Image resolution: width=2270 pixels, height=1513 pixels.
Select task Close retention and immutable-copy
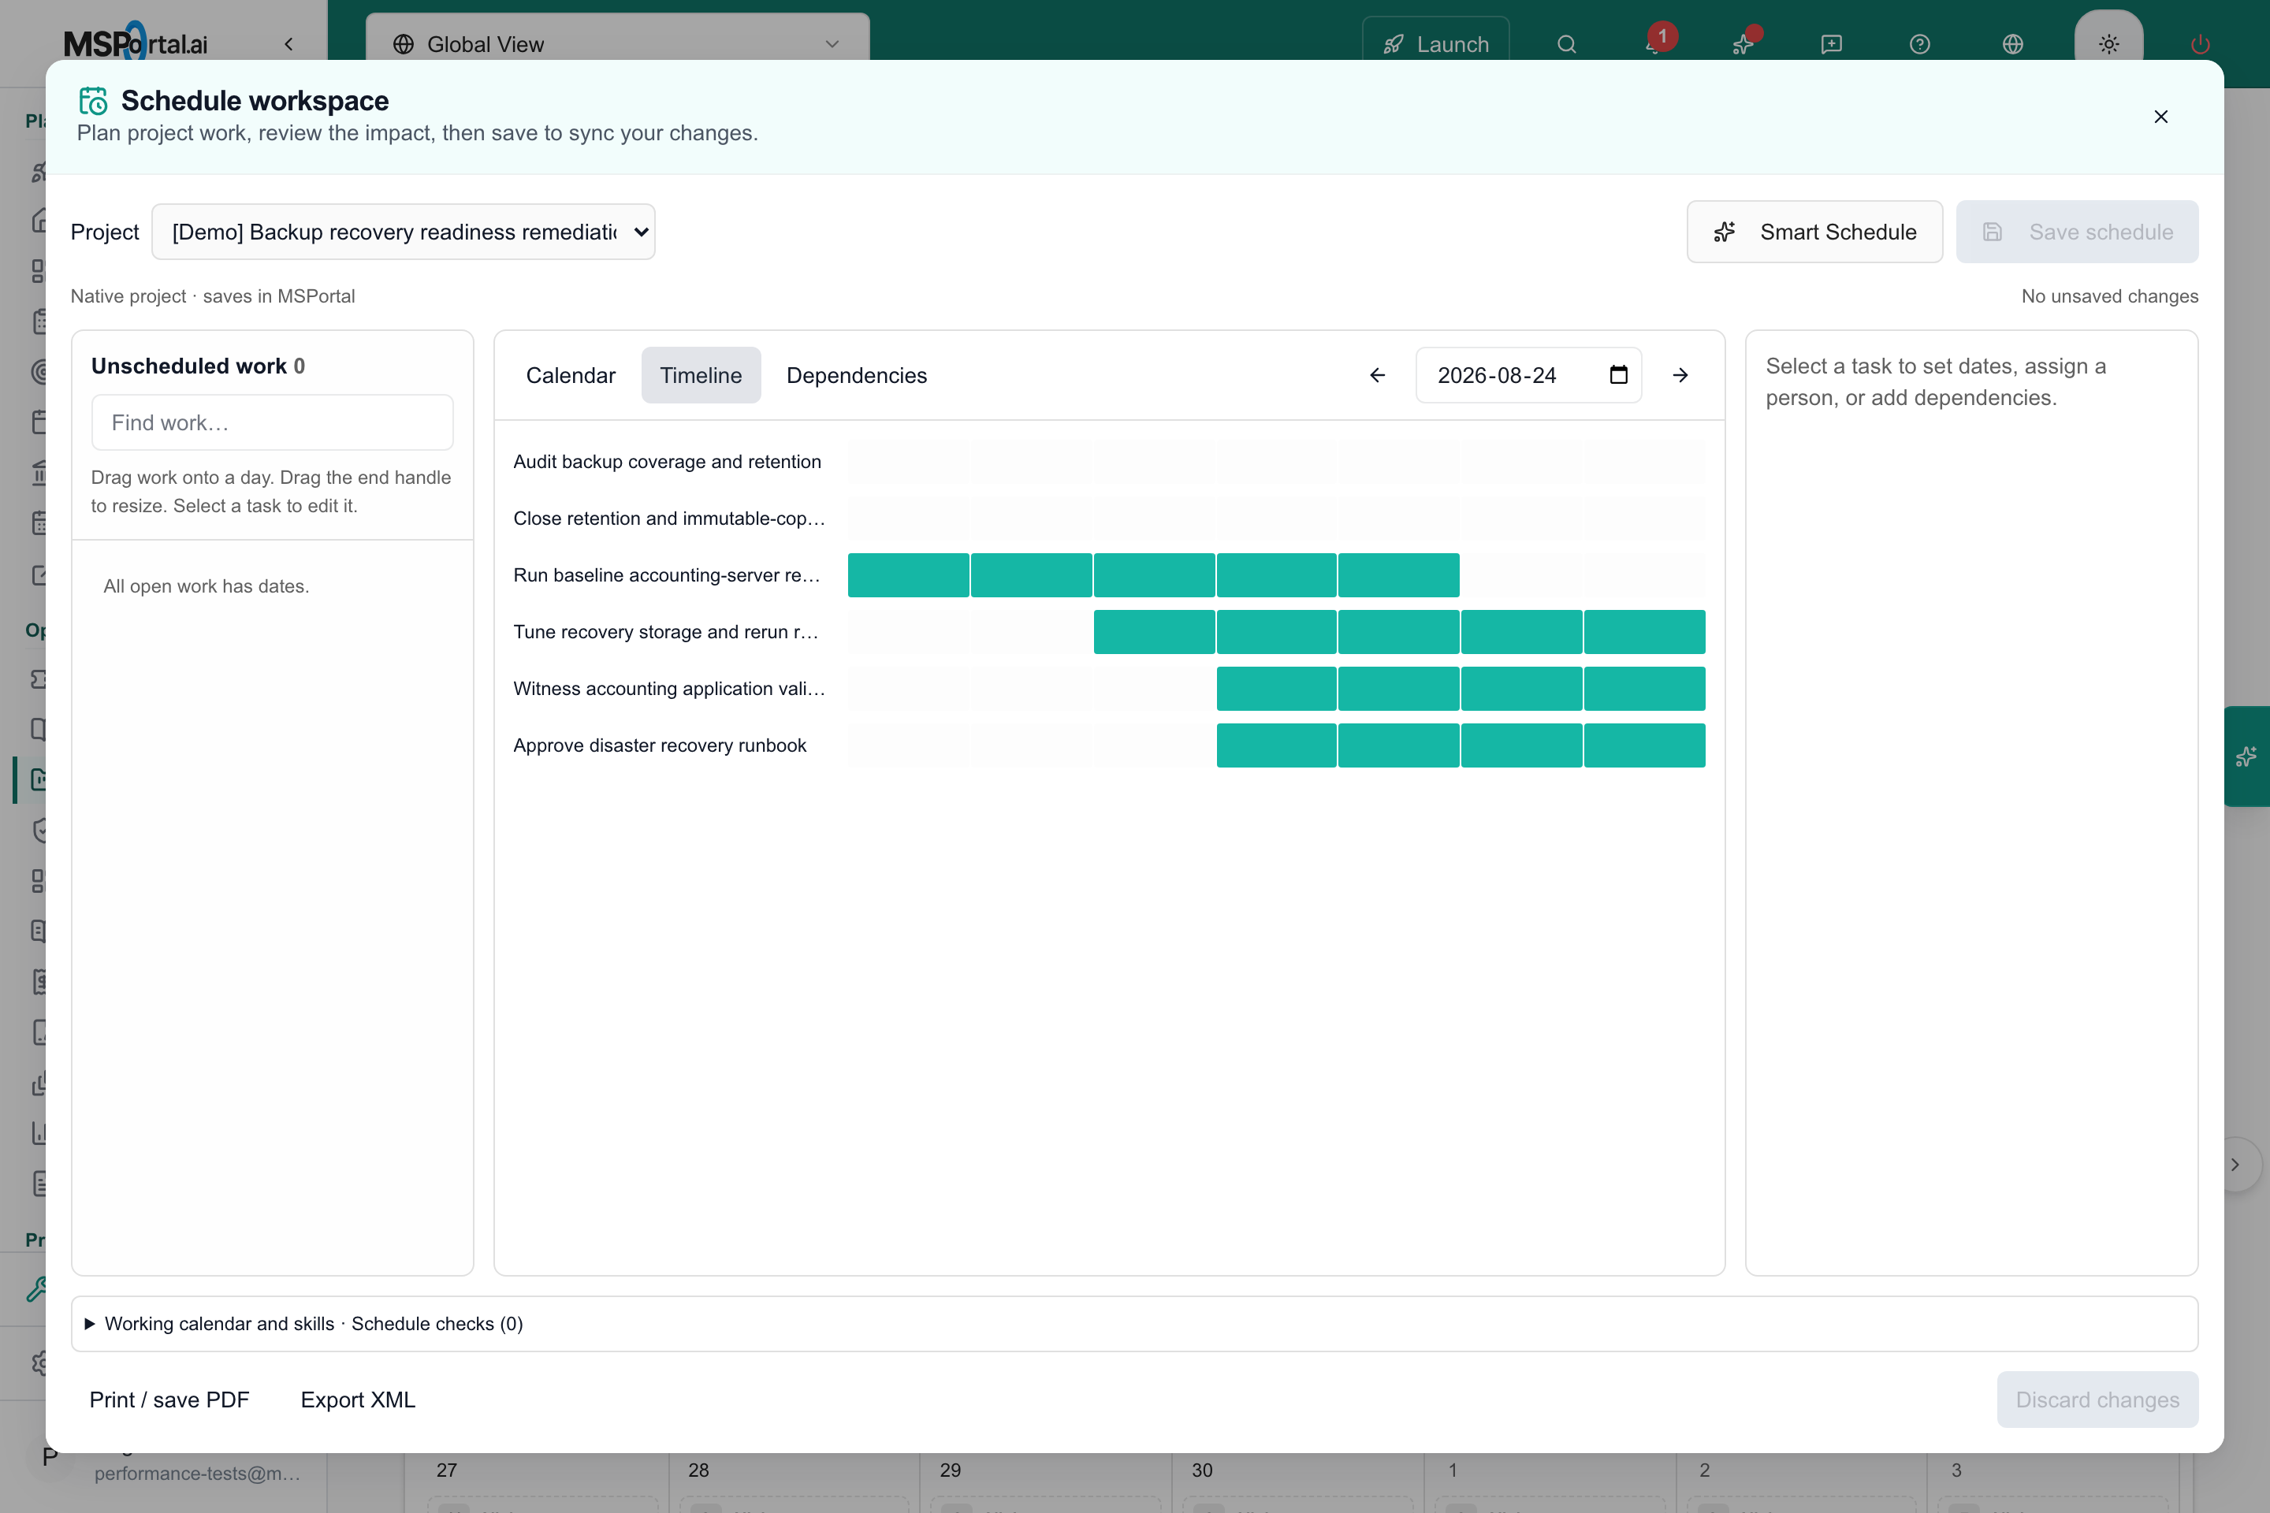point(669,519)
